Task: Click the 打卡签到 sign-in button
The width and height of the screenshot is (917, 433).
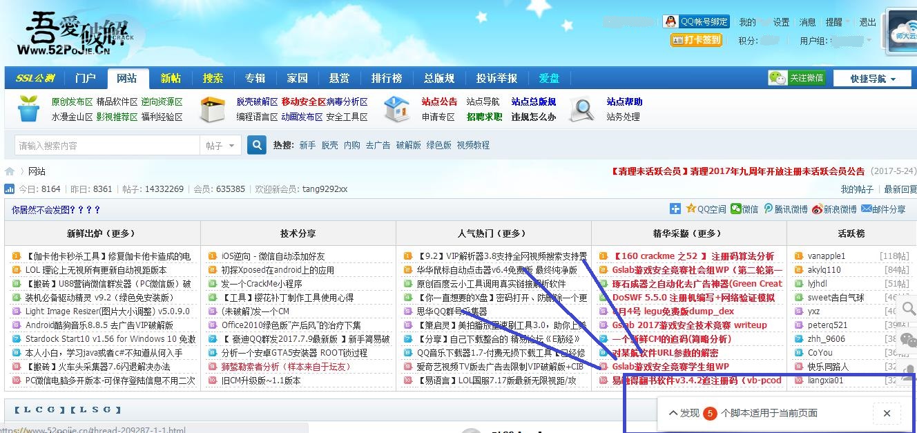Action: (697, 40)
